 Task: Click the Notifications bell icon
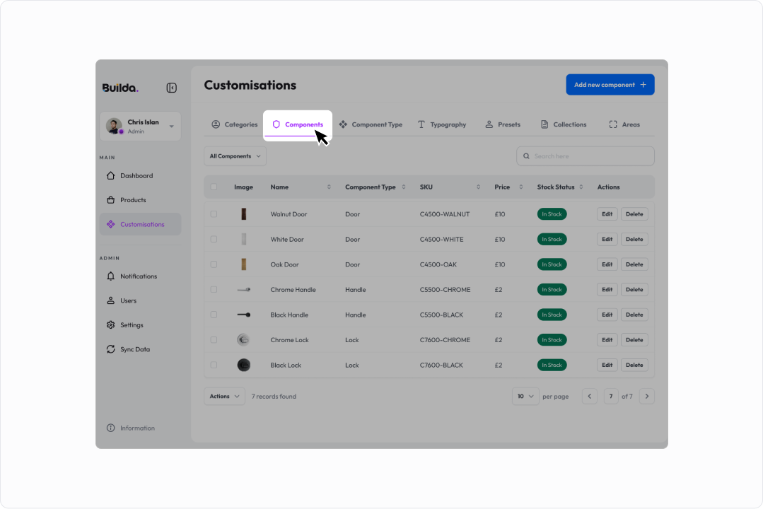click(111, 276)
